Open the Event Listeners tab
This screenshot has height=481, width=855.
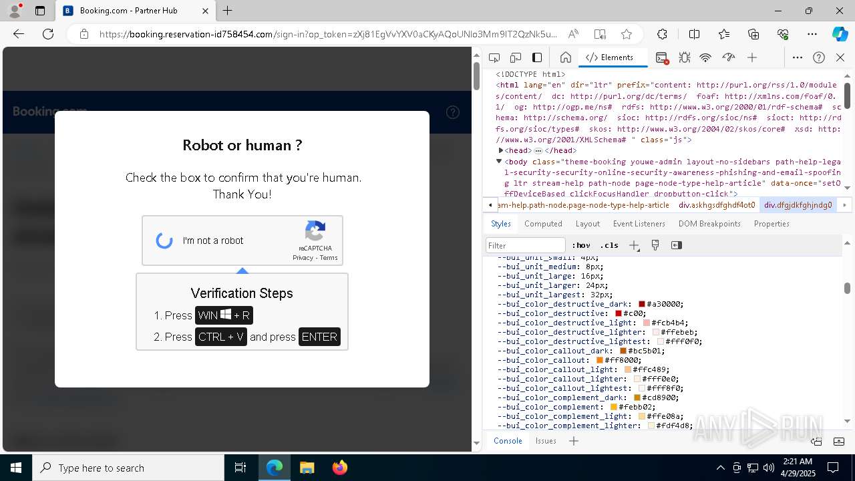click(639, 224)
